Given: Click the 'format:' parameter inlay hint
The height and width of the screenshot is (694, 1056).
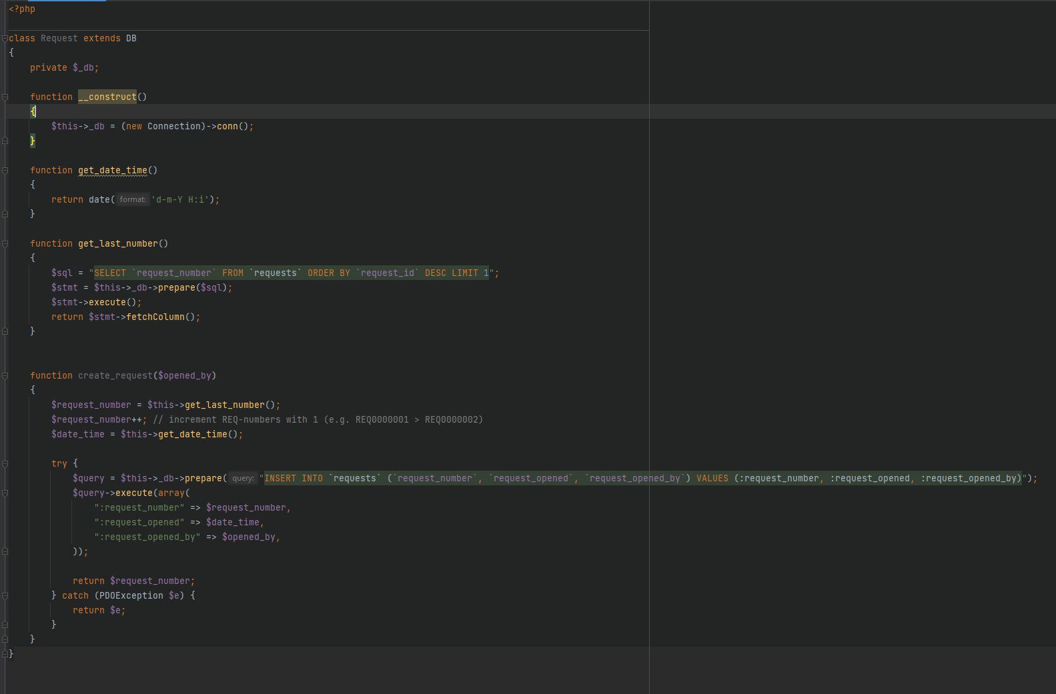Looking at the screenshot, I should (133, 199).
